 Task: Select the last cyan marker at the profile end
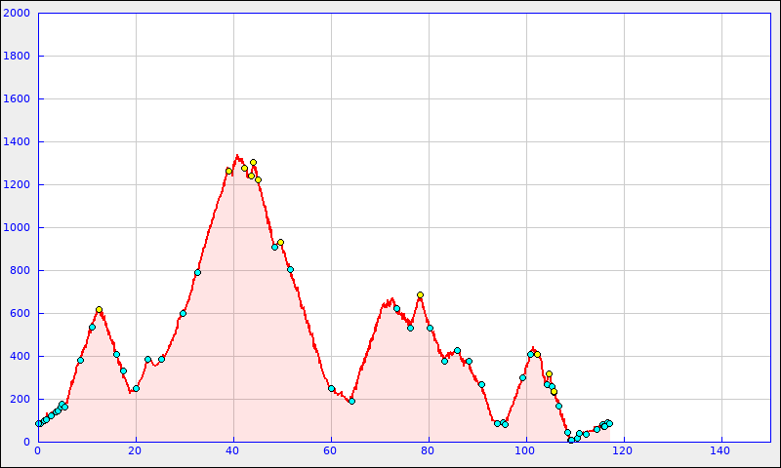click(609, 423)
